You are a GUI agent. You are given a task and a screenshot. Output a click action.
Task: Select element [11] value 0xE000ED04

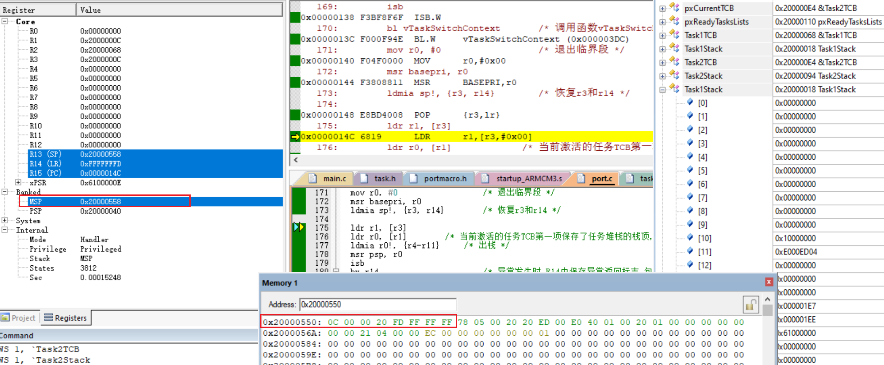797,252
